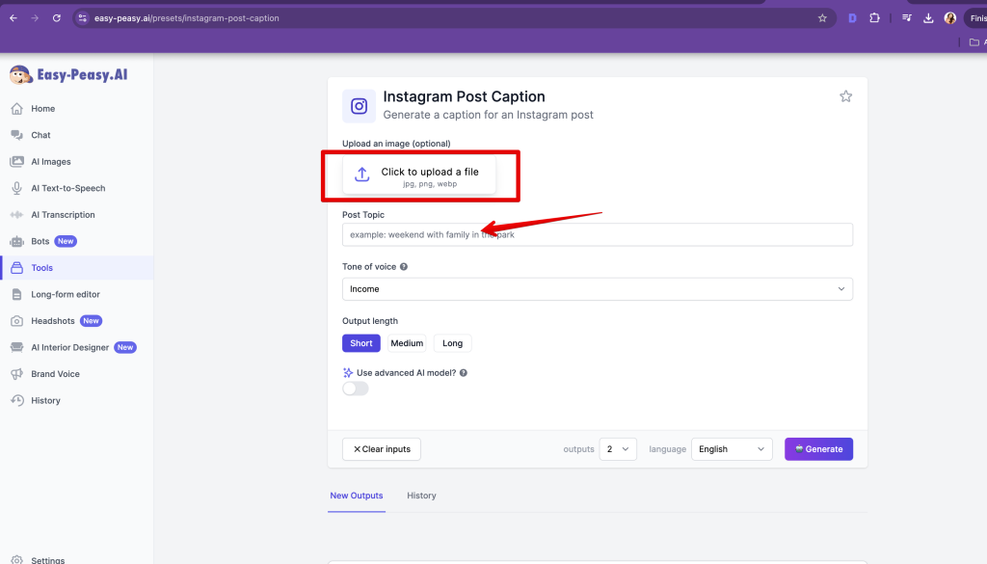Switch to the History tab
Image resolution: width=987 pixels, height=564 pixels.
421,496
